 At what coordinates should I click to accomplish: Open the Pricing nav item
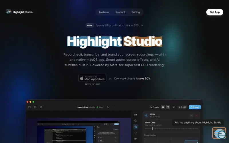coord(135,12)
